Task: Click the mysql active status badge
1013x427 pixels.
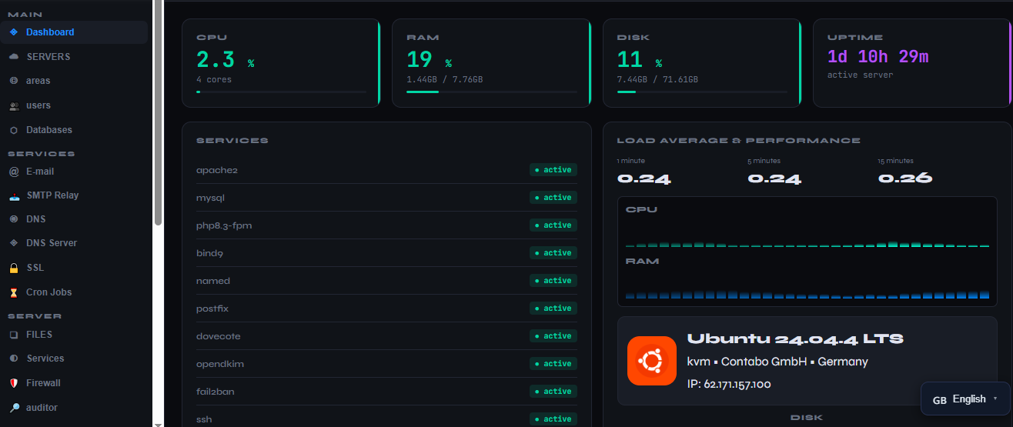Action: [x=553, y=198]
